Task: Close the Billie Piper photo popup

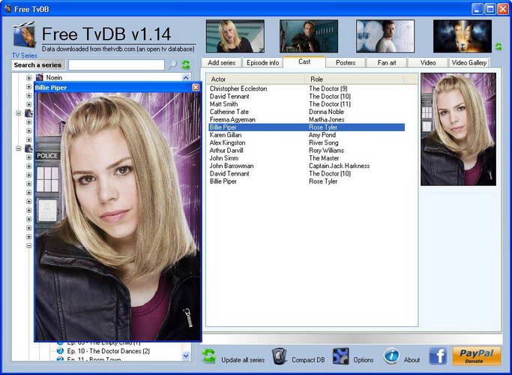Action: tap(196, 88)
